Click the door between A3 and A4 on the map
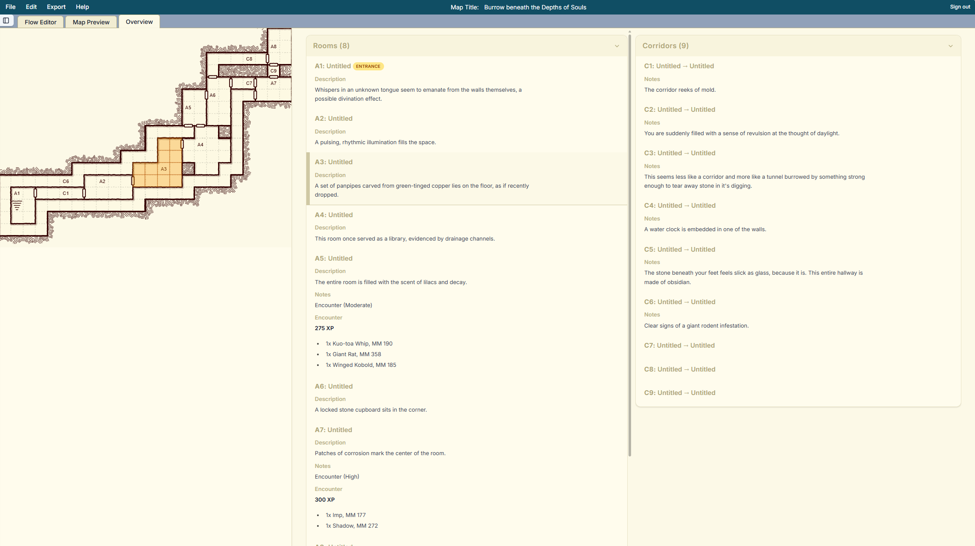This screenshot has height=546, width=975. [182, 144]
